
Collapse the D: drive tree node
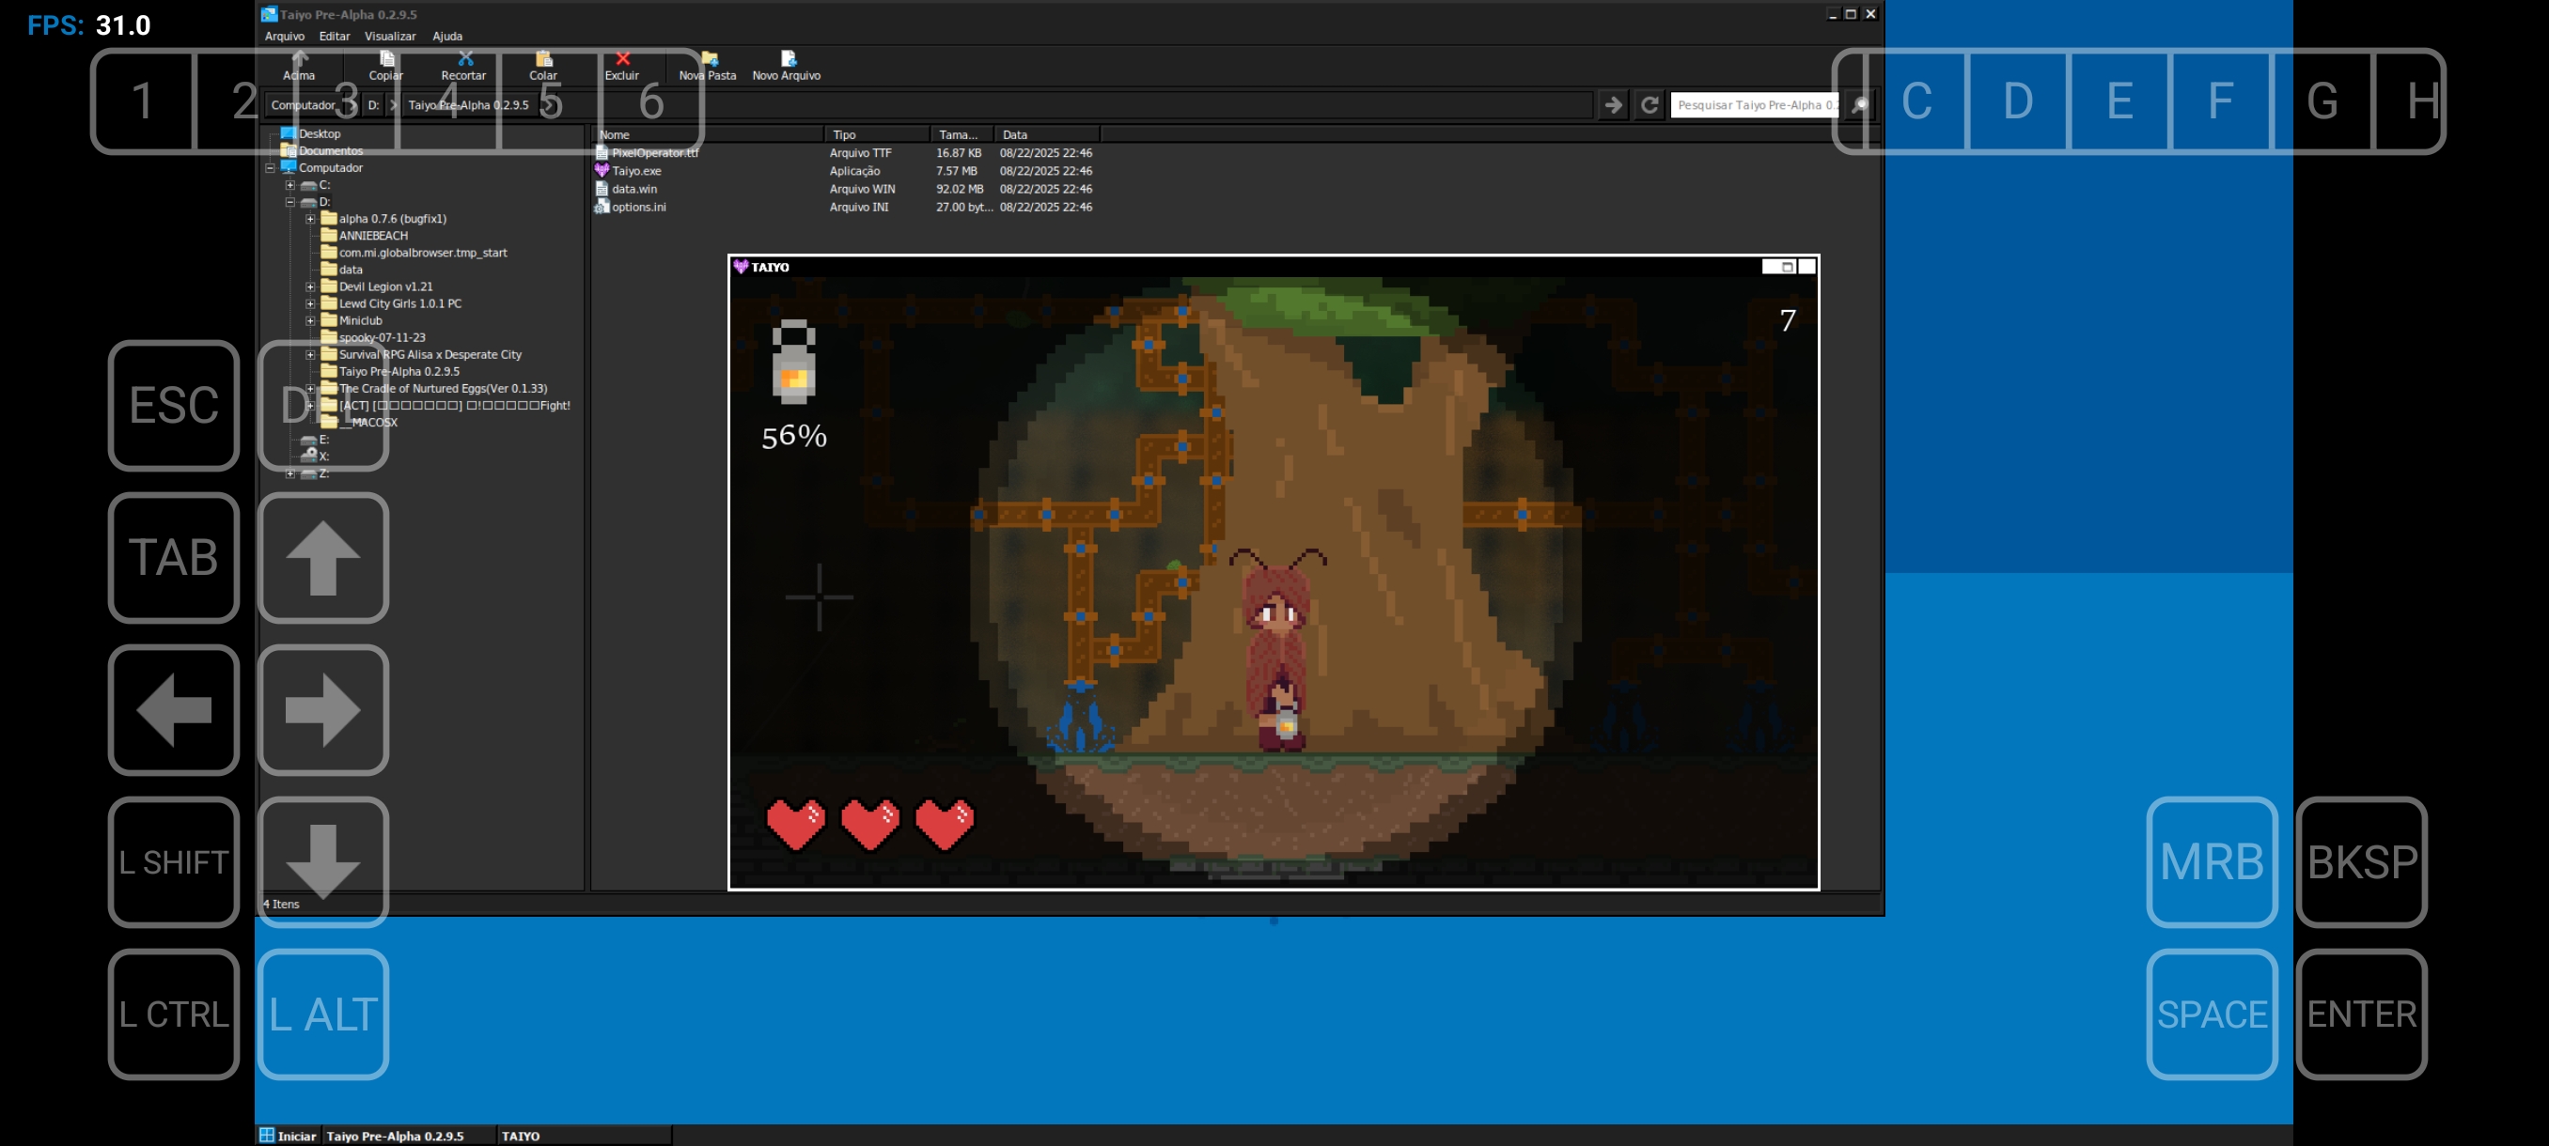pyautogui.click(x=289, y=203)
